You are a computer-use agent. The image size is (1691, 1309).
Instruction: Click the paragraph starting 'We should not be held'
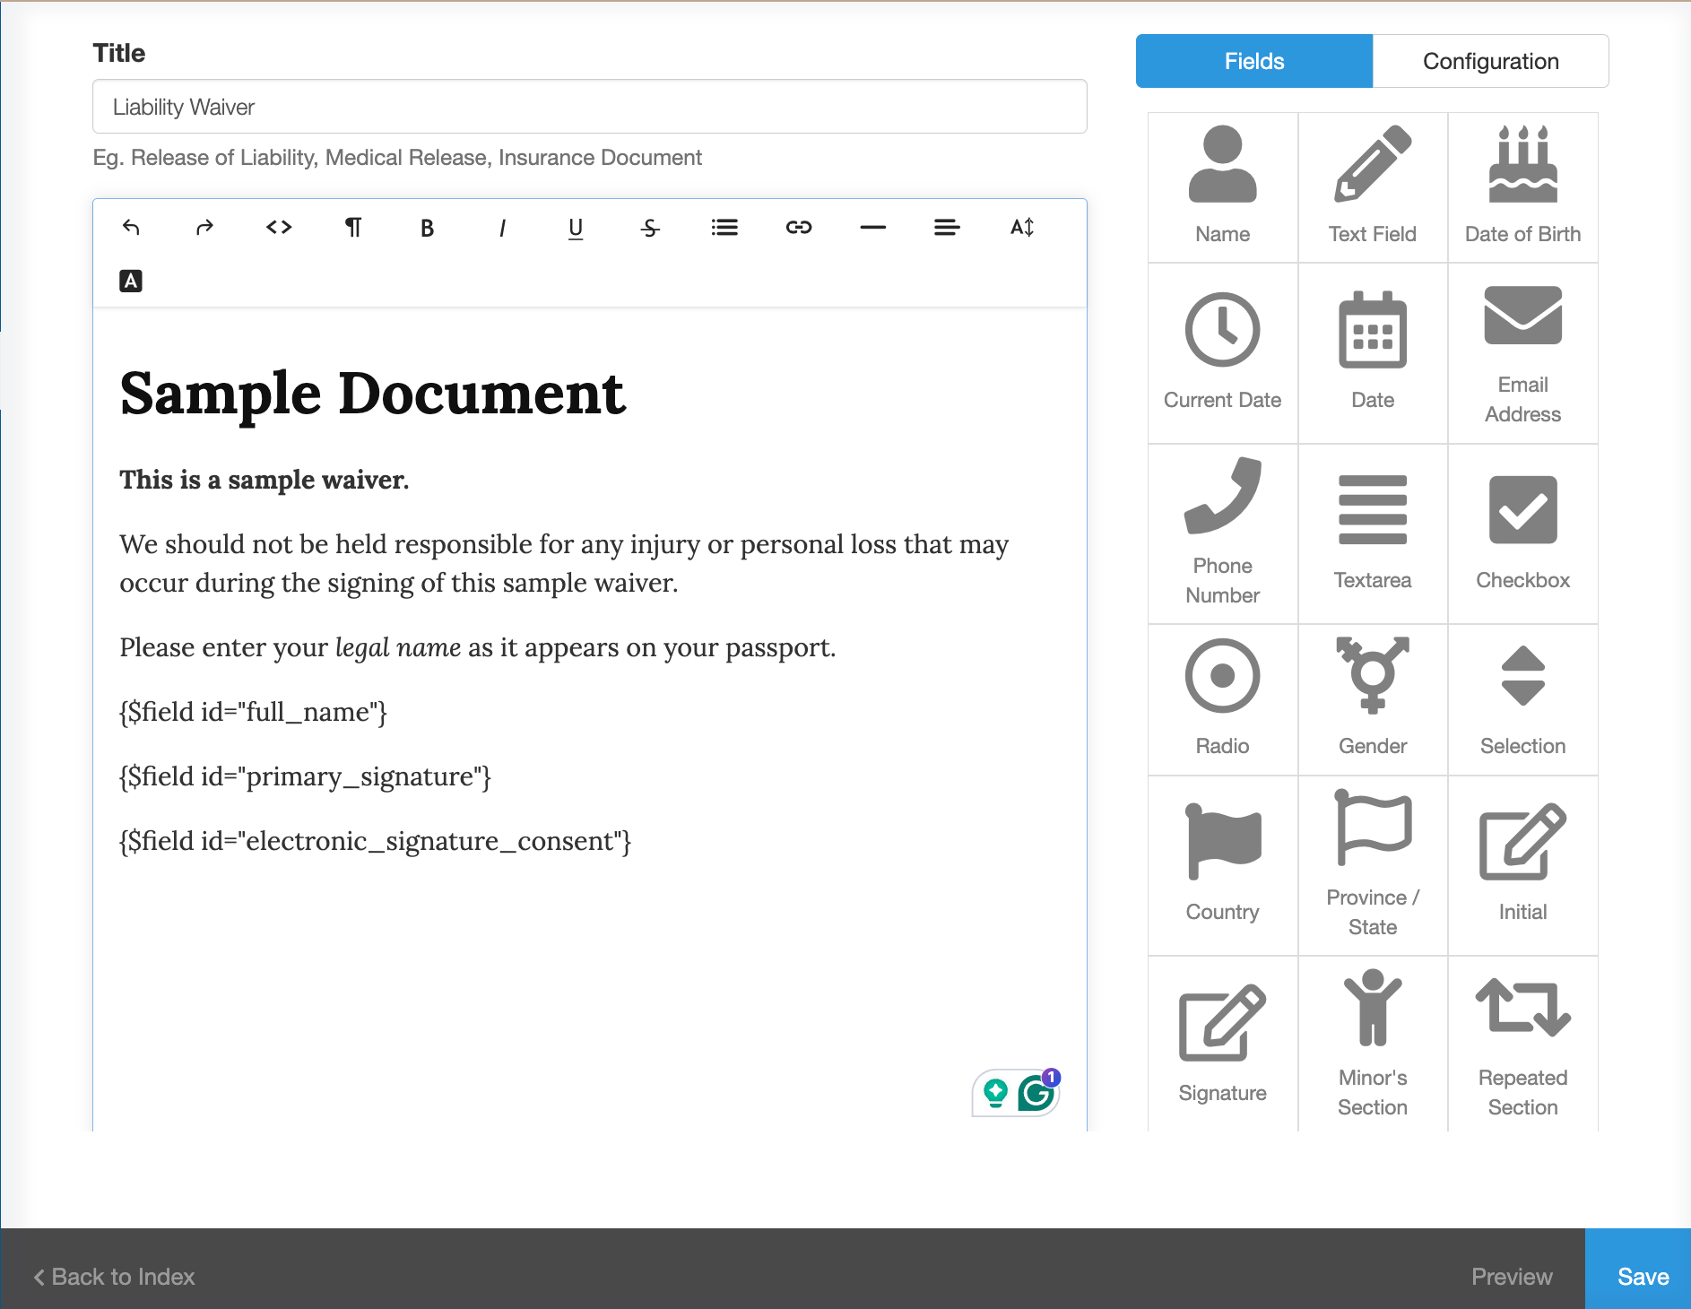coord(565,563)
